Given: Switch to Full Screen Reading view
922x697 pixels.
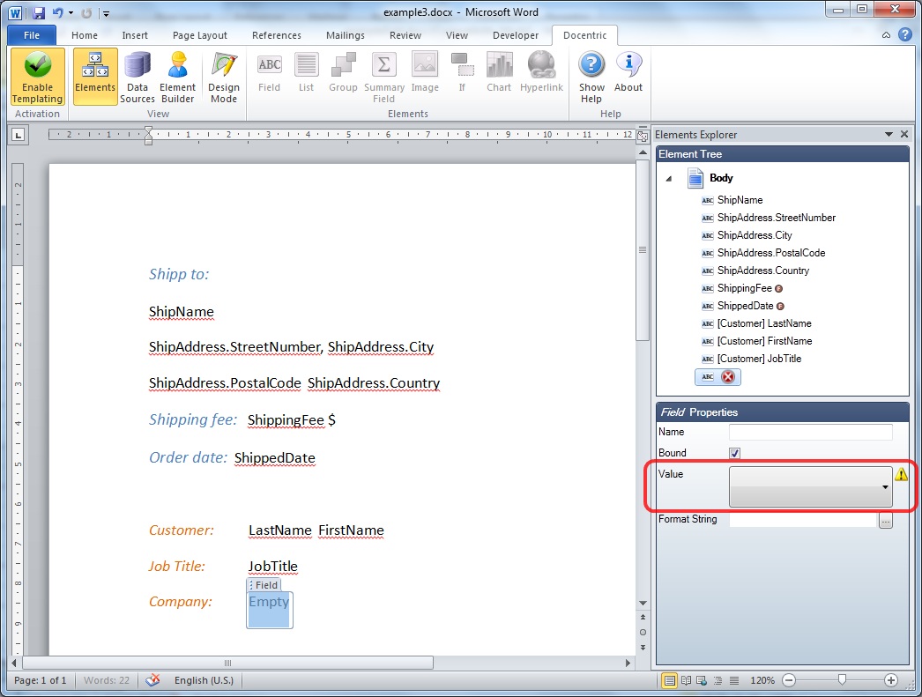Looking at the screenshot, I should point(686,680).
